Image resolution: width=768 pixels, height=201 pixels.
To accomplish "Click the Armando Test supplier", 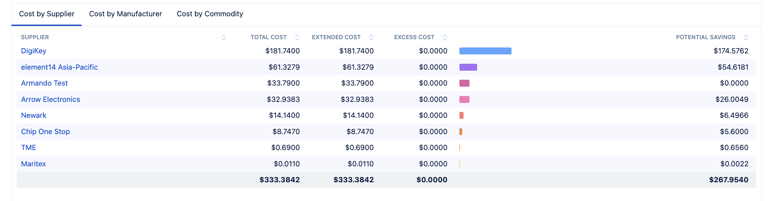I will 44,83.
